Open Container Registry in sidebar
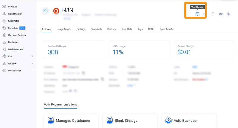Image resolution: width=238 pixels, height=128 pixels. point(17,35)
